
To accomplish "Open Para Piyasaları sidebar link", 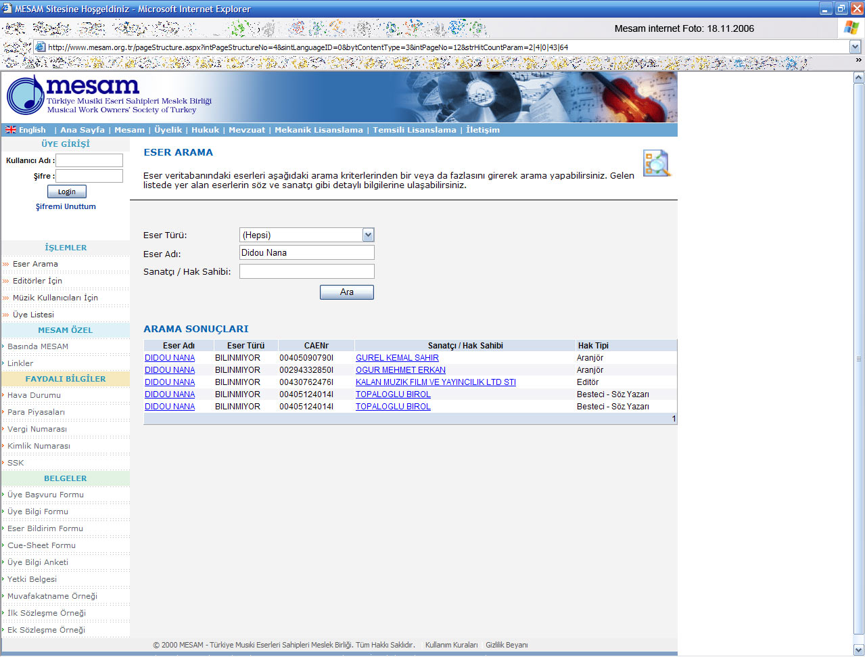I will click(36, 412).
